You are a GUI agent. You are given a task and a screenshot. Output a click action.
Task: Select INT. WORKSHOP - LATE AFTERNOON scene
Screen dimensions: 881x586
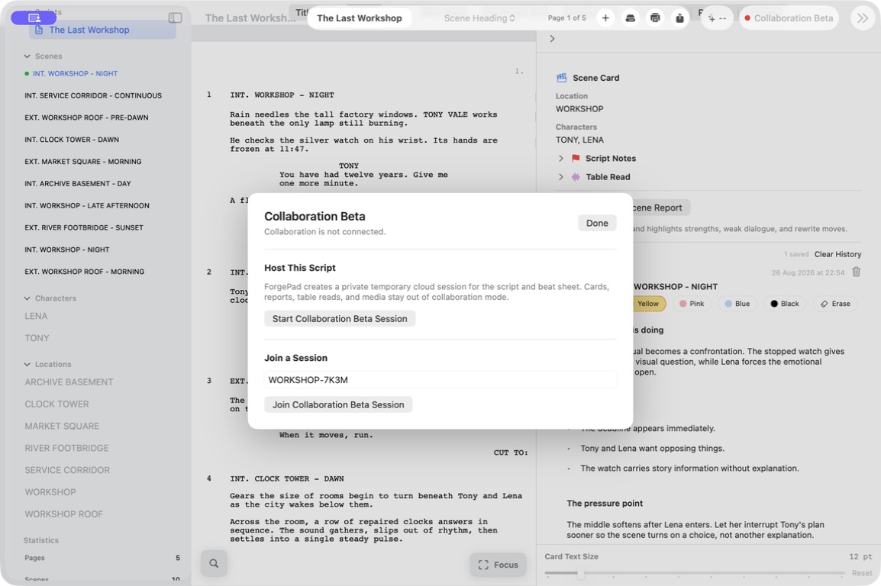(87, 205)
